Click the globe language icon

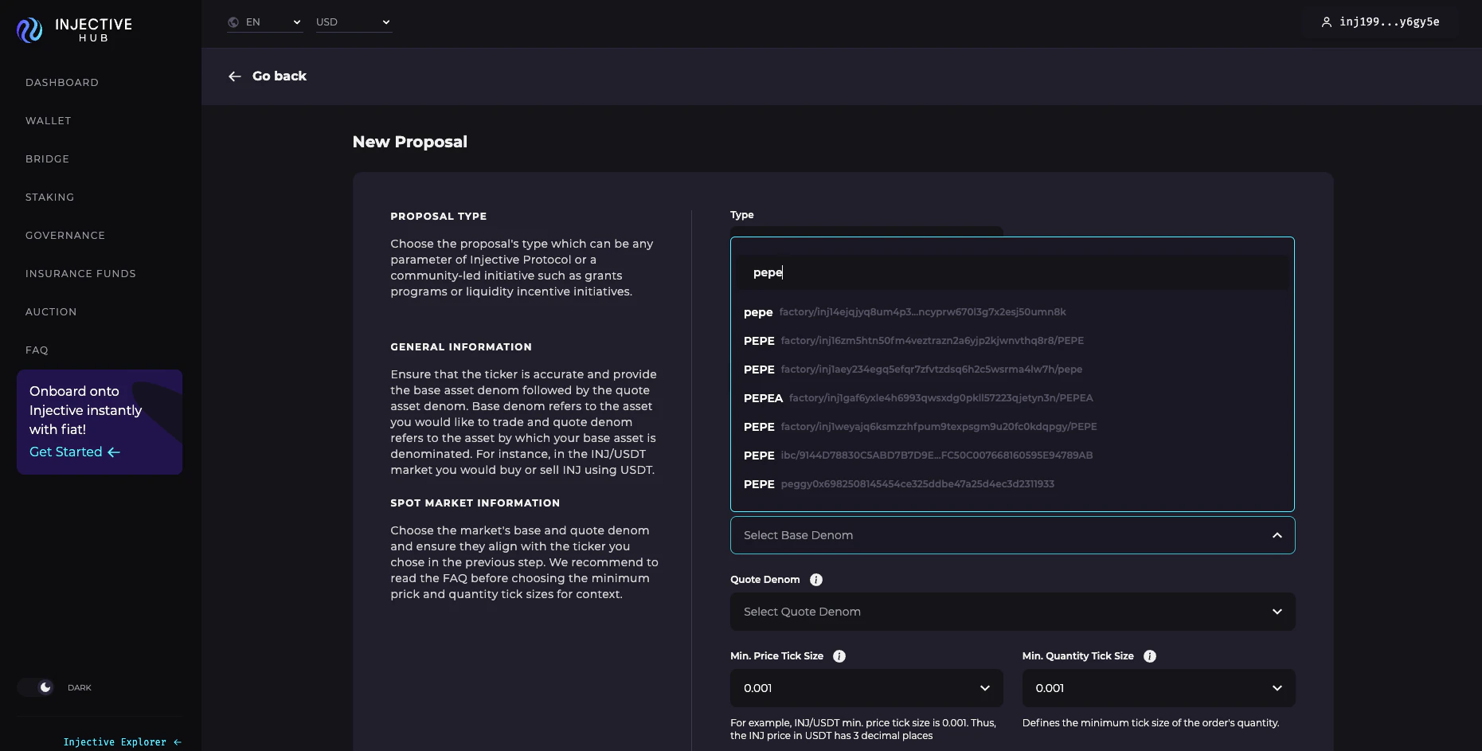click(x=233, y=22)
